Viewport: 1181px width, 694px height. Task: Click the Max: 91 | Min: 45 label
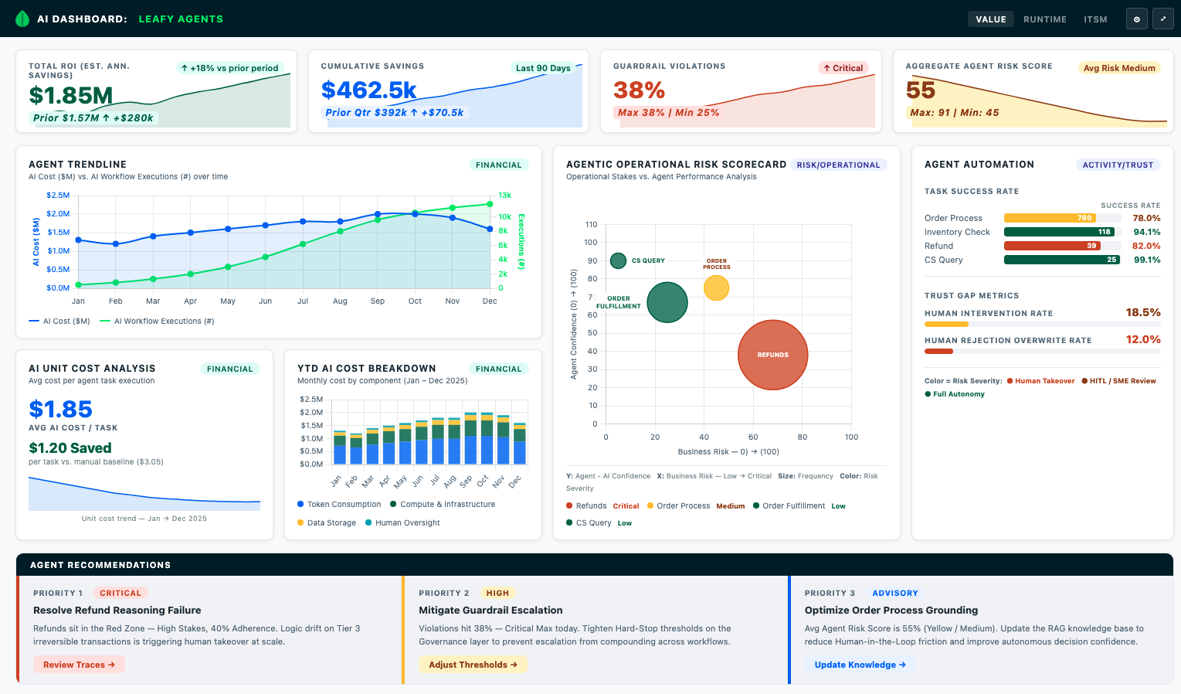(955, 113)
